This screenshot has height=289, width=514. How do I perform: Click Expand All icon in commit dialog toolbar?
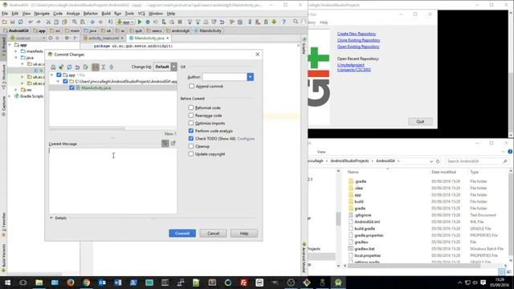pyautogui.click(x=104, y=67)
